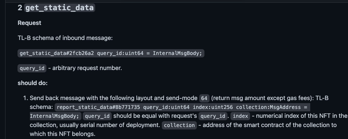Click the query_id tag after "request's"

(x=213, y=116)
